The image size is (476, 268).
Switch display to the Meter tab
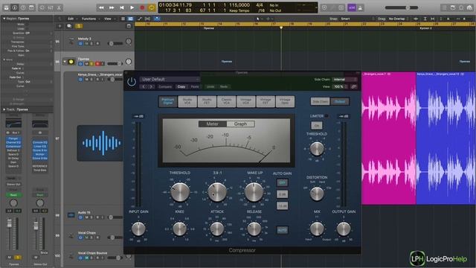pyautogui.click(x=212, y=124)
